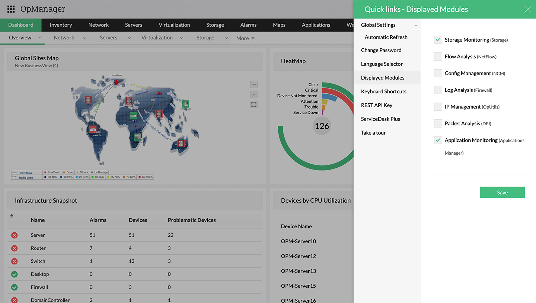Open the Storage sub-tab dropdown arrow
The image size is (536, 303).
(226, 38)
